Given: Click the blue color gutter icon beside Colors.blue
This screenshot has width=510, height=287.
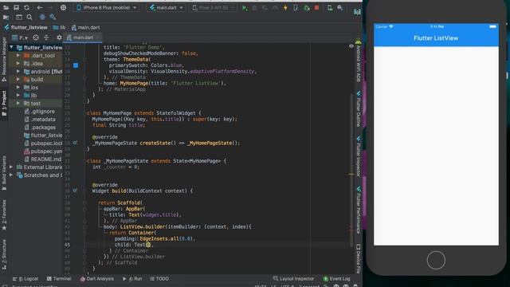Looking at the screenshot, I should [x=76, y=65].
